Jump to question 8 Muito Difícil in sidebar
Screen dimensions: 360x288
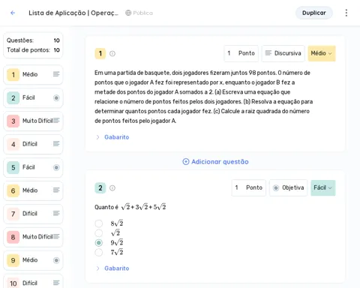tap(33, 237)
